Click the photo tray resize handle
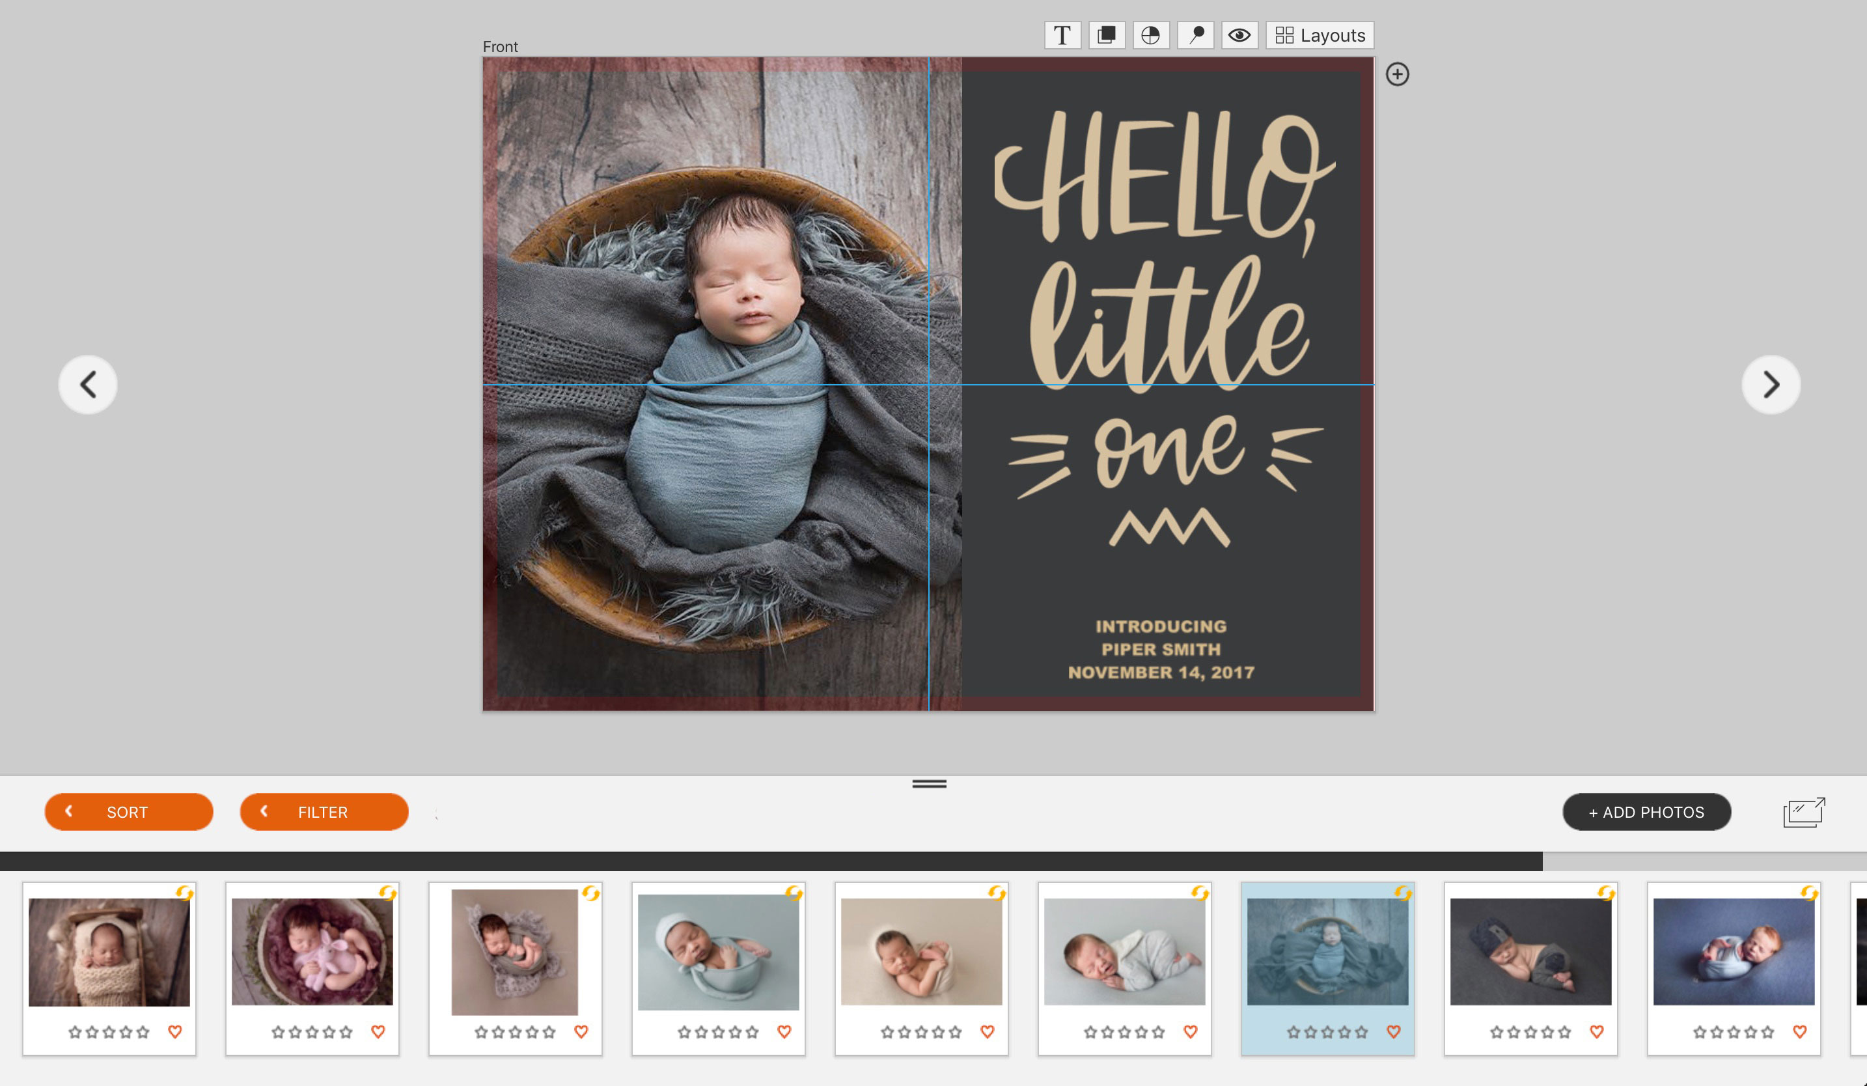 pos(929,784)
